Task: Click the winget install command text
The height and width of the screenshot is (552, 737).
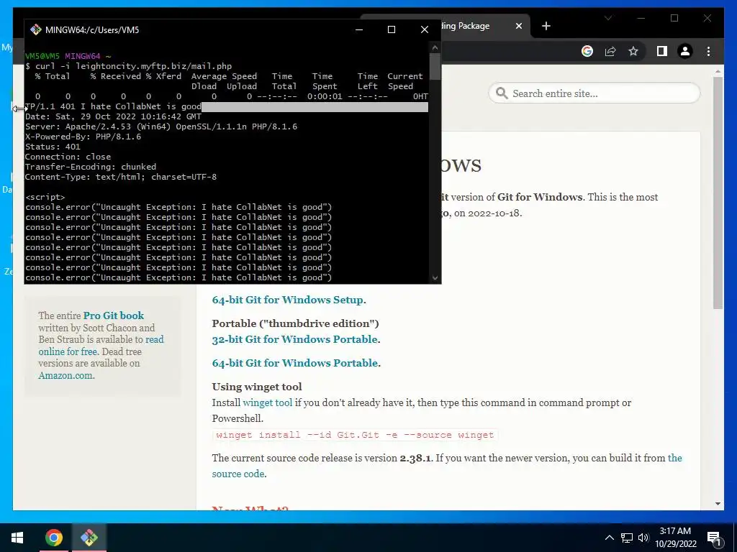Action: point(355,435)
